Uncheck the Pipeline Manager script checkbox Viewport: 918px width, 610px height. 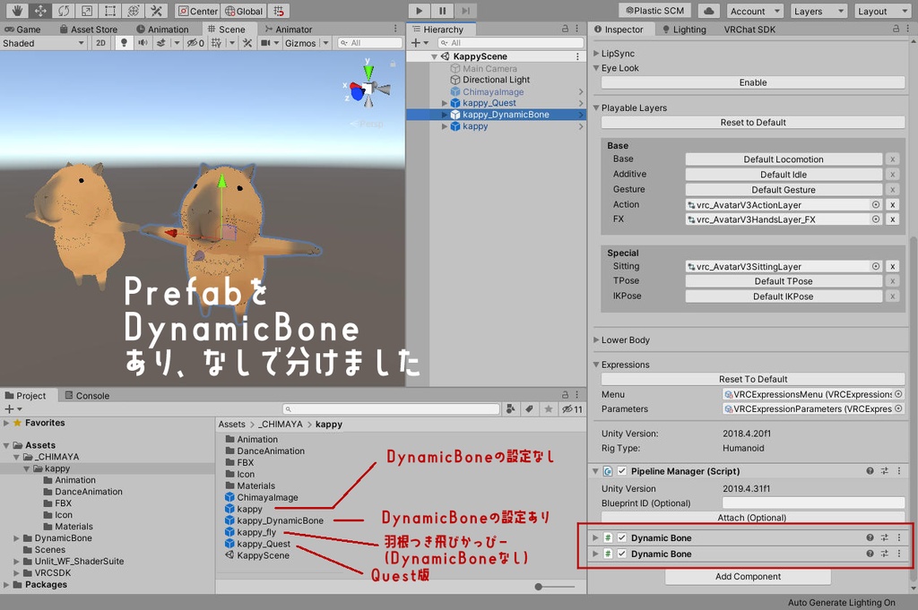tap(622, 471)
